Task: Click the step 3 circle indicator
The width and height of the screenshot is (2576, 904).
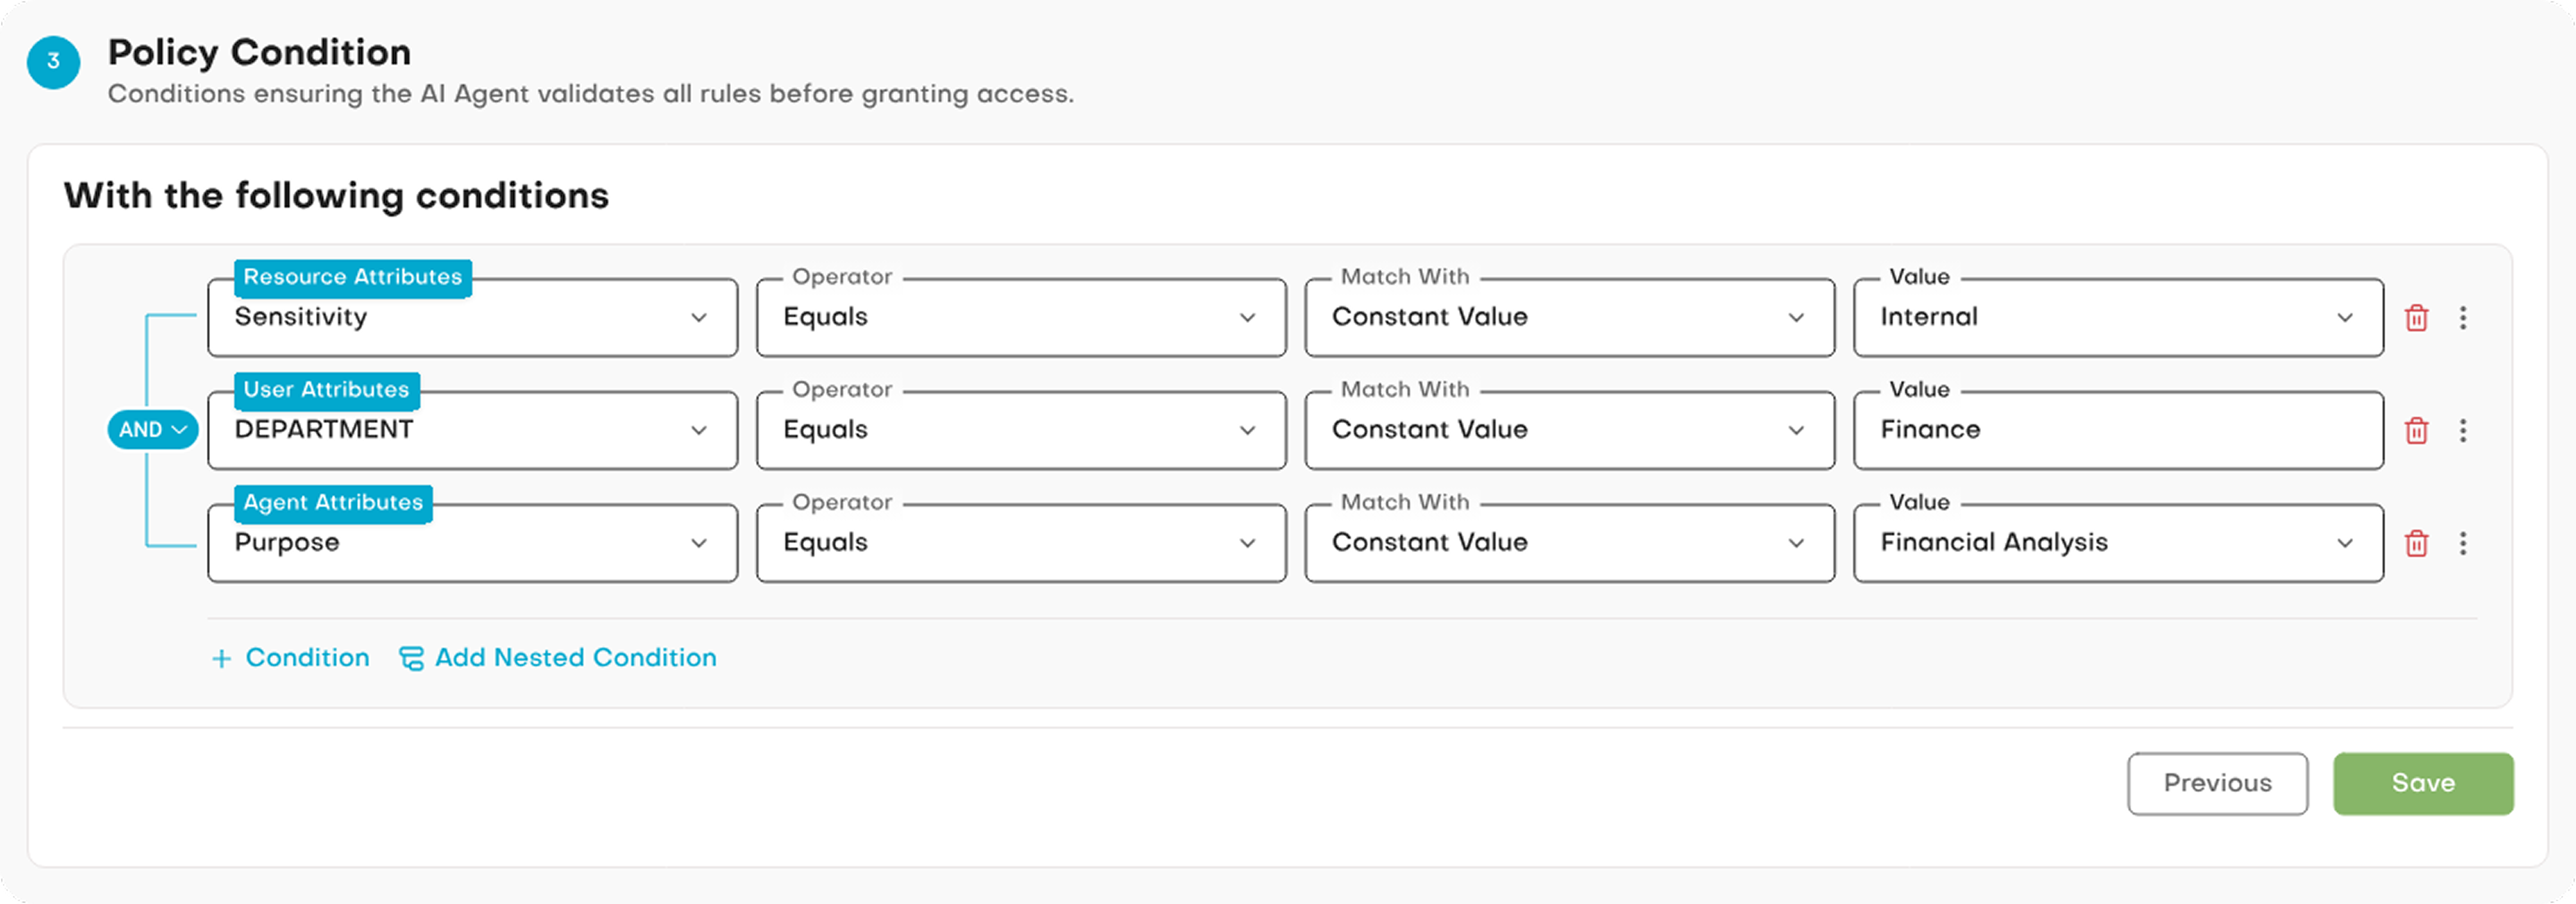Action: (x=54, y=62)
